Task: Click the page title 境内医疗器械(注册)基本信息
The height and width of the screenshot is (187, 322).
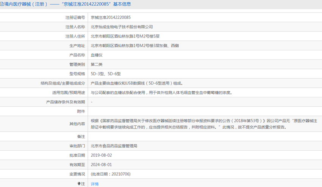Action: (x=67, y=4)
